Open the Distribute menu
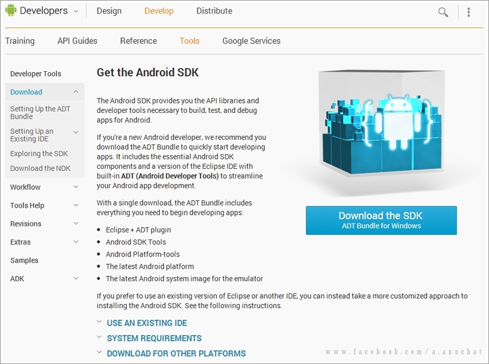Screen dimensions: 489x364 [x=214, y=11]
